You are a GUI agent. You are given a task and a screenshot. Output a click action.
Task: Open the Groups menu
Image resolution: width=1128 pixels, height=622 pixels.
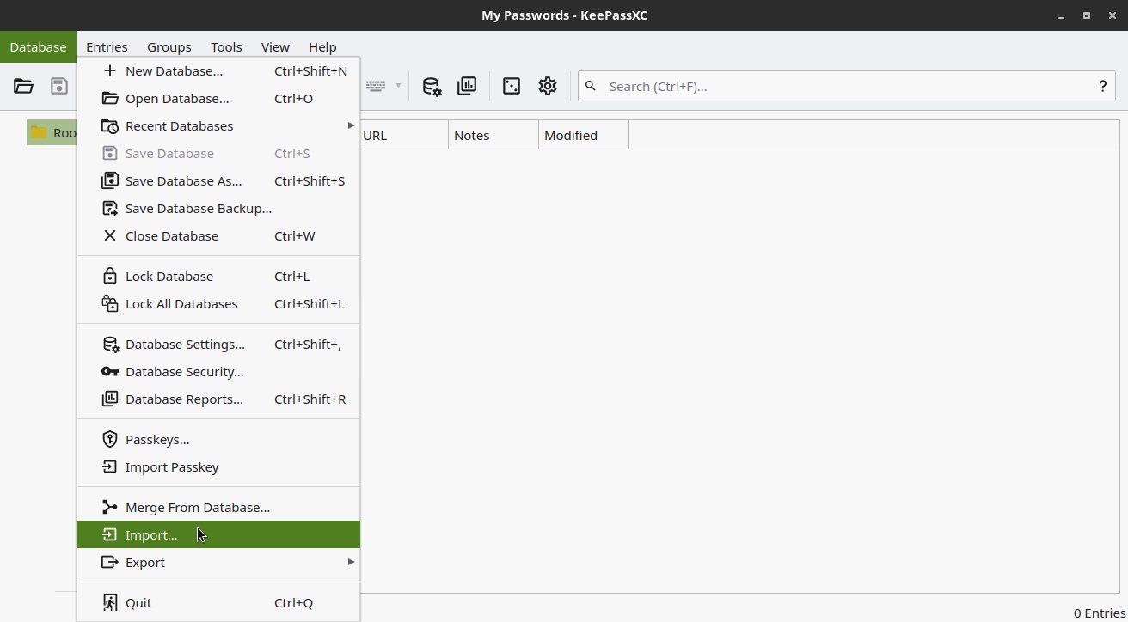(169, 47)
